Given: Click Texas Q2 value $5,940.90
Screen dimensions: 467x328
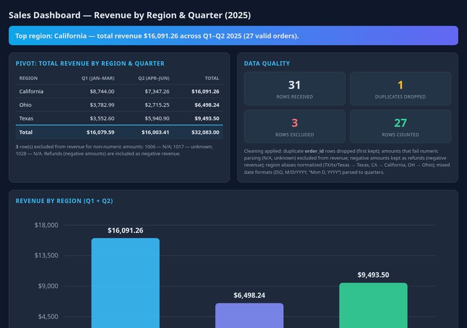Looking at the screenshot, I should point(157,118).
